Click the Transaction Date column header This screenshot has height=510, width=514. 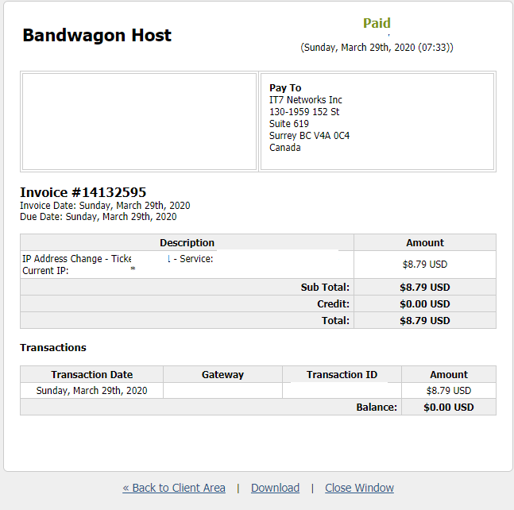point(91,375)
